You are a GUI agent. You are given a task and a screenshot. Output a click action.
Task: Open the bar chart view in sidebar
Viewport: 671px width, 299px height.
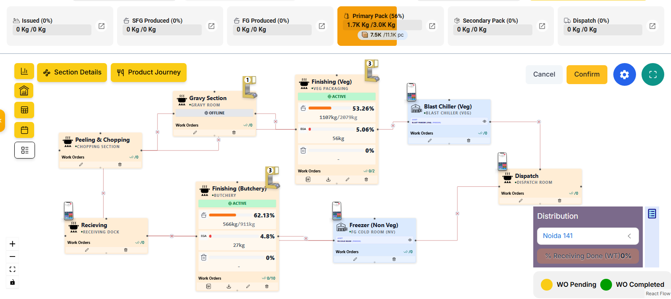coord(24,71)
